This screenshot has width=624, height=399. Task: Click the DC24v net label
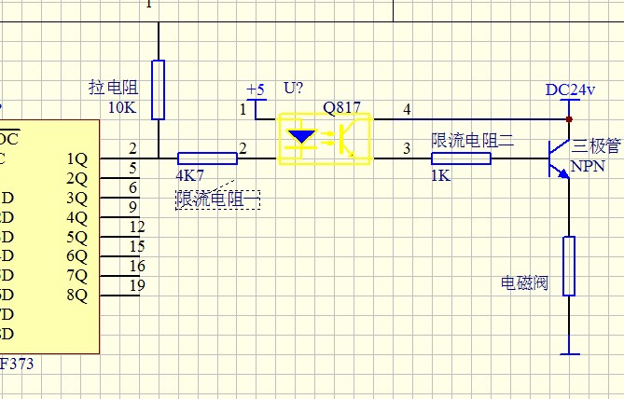570,89
